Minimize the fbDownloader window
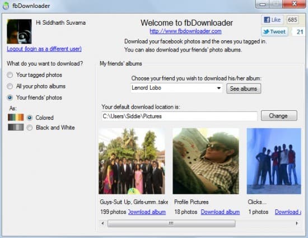Image resolution: width=308 pixels, height=238 pixels. point(263,4)
